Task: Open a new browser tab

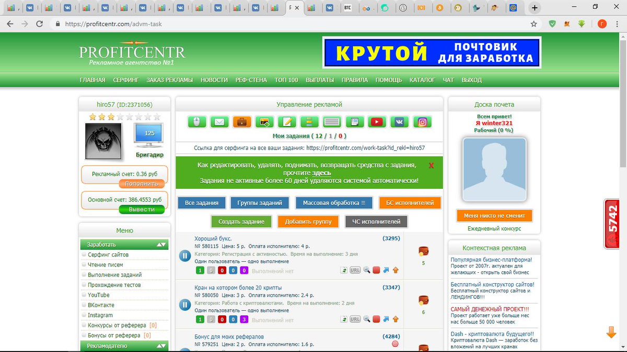Action: point(535,8)
